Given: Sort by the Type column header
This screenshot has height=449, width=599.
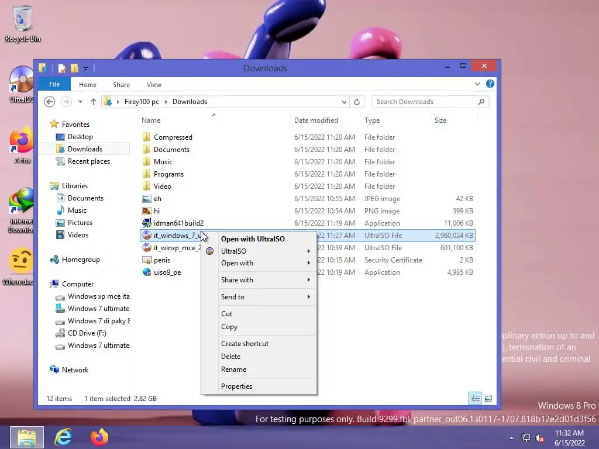Looking at the screenshot, I should click(x=395, y=120).
